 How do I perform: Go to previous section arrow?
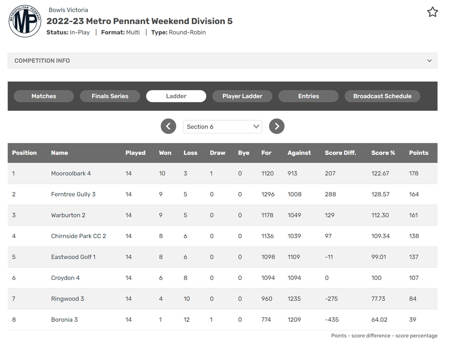click(168, 126)
